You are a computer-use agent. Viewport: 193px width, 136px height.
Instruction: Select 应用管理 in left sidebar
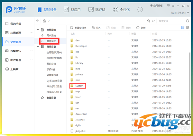pyautogui.click(x=15, y=33)
